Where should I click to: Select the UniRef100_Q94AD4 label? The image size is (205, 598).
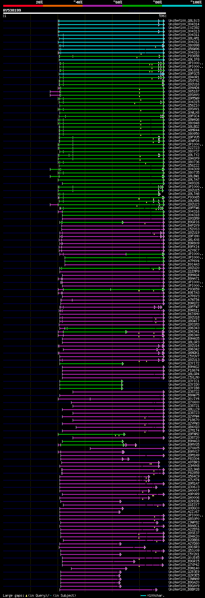(184, 88)
